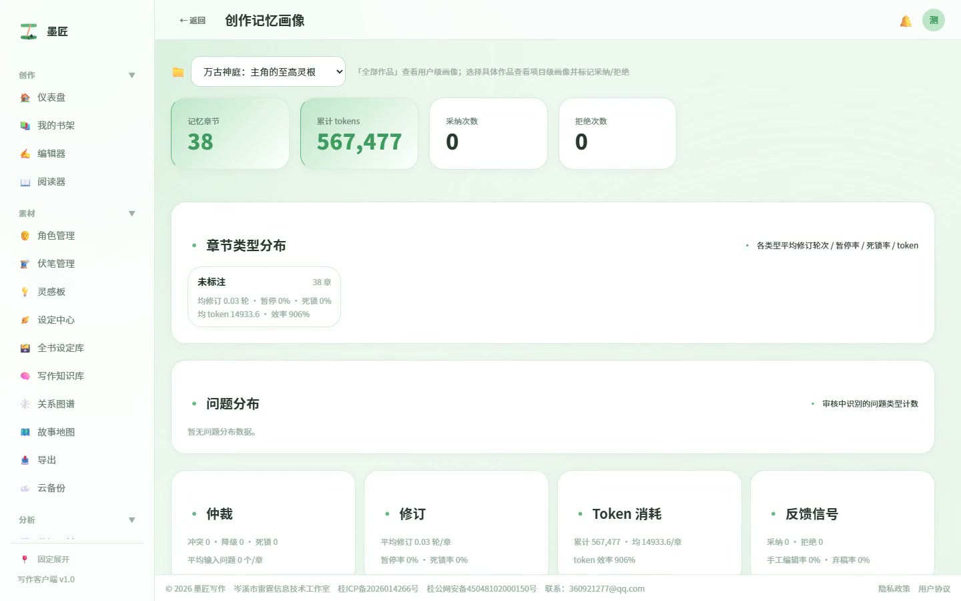
Task: Click the 桂公网安备45048102000150号 link
Action: 482,589
